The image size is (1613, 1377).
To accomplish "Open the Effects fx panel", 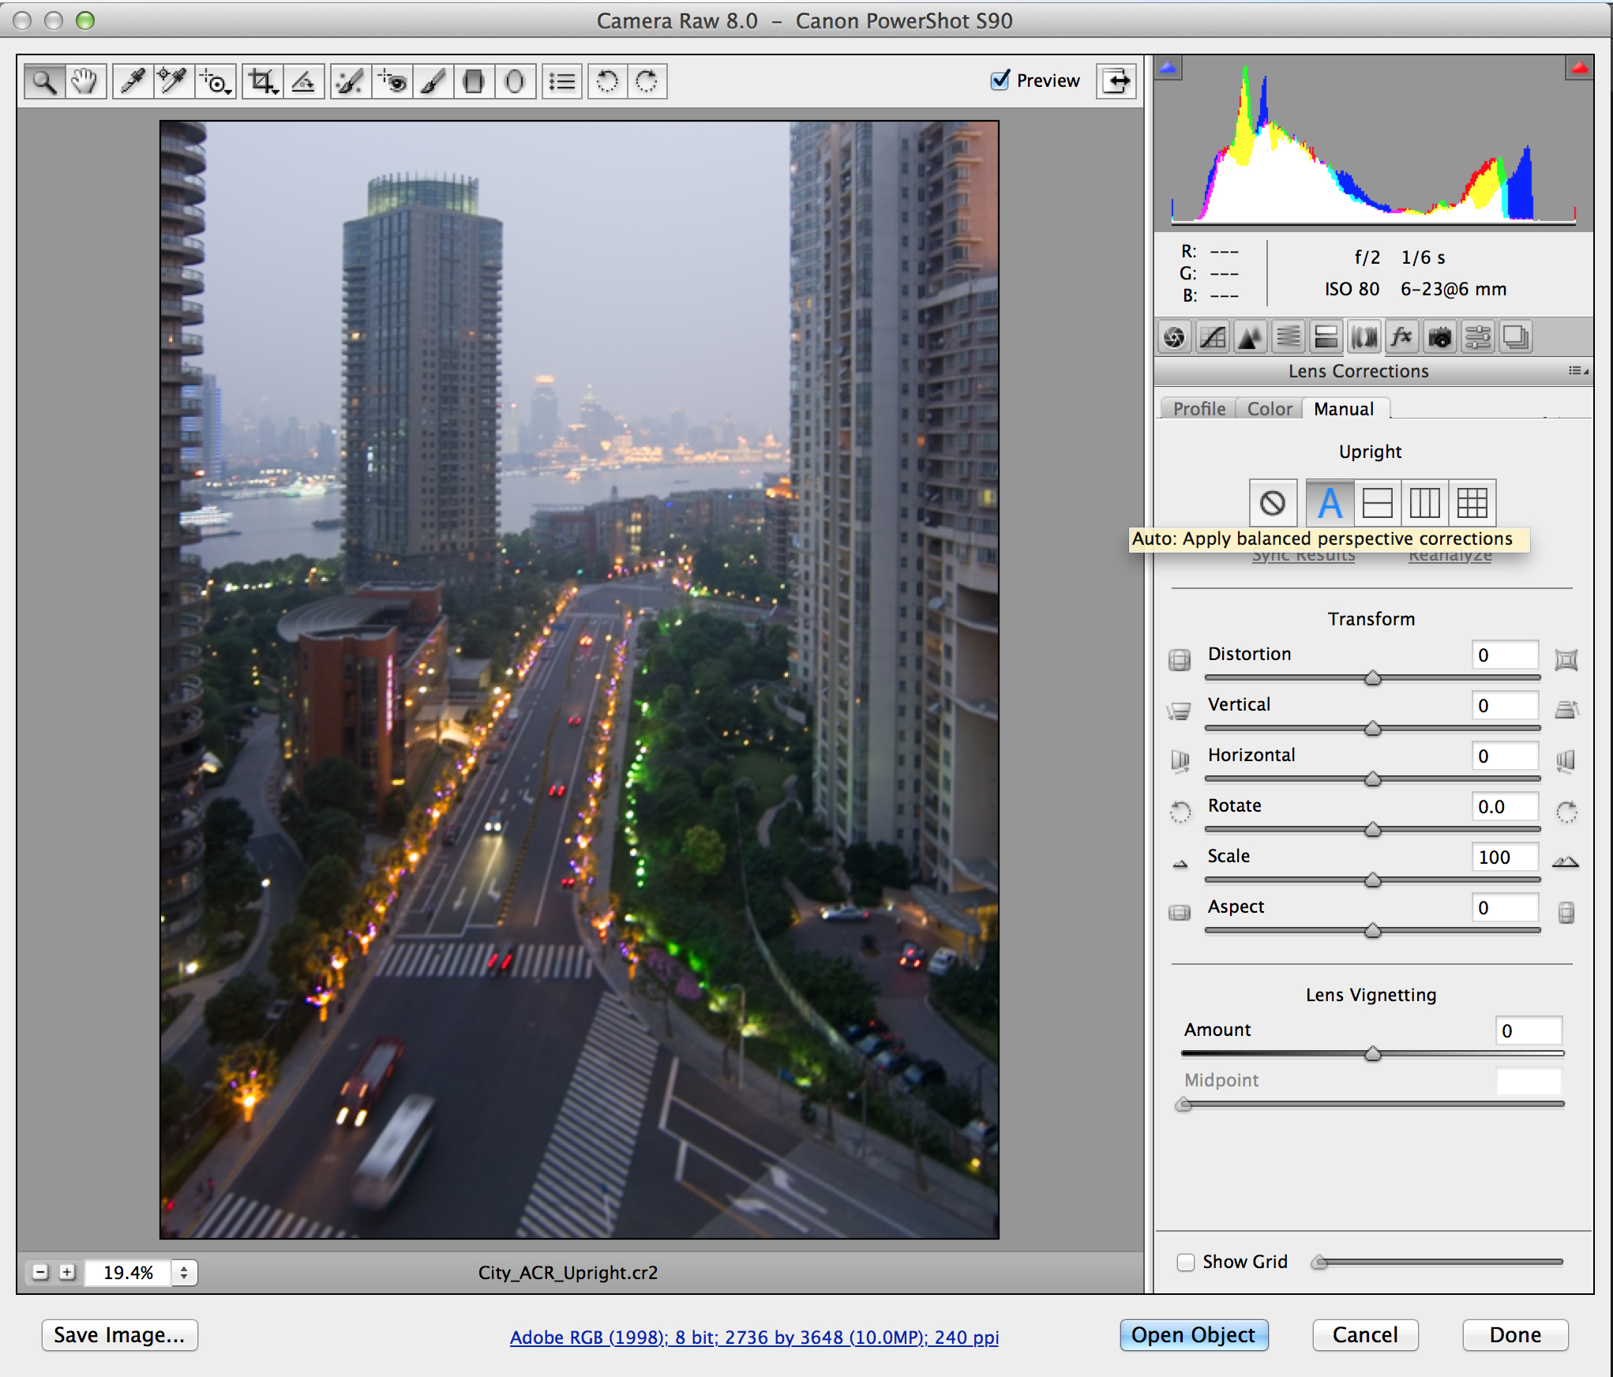I will coord(1401,338).
